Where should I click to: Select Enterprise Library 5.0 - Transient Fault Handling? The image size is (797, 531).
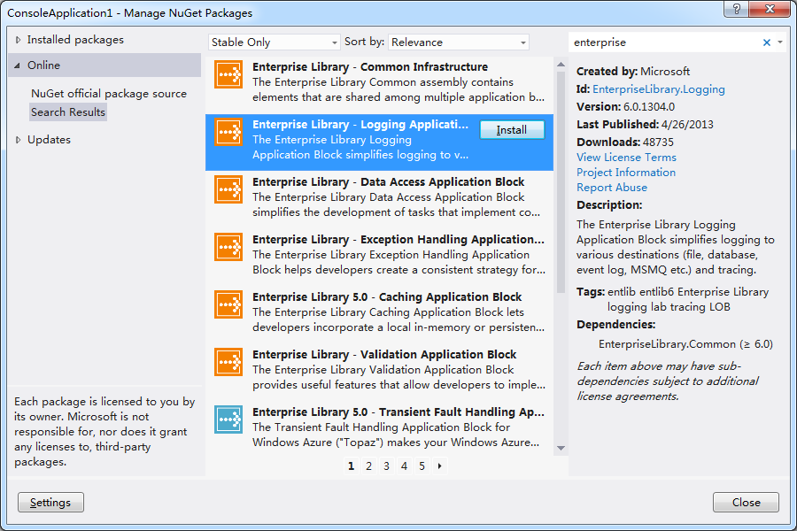(x=398, y=412)
